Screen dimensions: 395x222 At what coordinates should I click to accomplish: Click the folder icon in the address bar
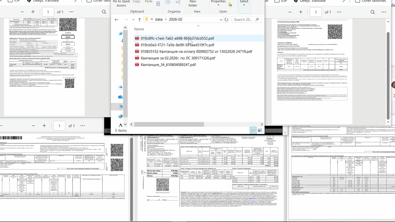tap(146, 19)
